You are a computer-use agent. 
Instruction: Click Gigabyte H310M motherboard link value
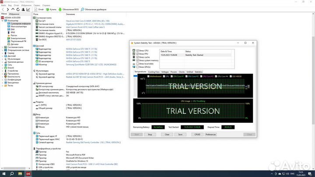pyautogui.click(x=95, y=24)
